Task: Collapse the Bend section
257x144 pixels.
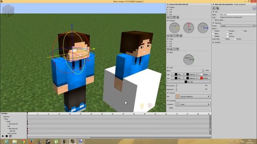Action: pyautogui.click(x=168, y=52)
